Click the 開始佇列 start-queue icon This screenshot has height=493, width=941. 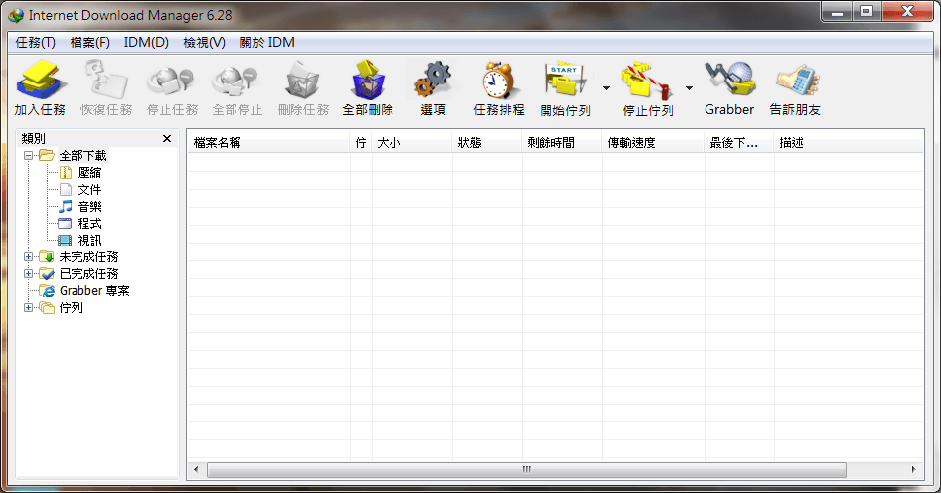pos(564,80)
